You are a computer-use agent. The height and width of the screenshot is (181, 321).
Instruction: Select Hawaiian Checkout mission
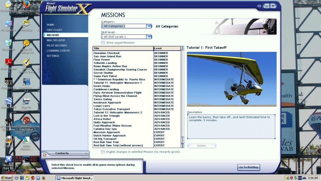pos(107,53)
